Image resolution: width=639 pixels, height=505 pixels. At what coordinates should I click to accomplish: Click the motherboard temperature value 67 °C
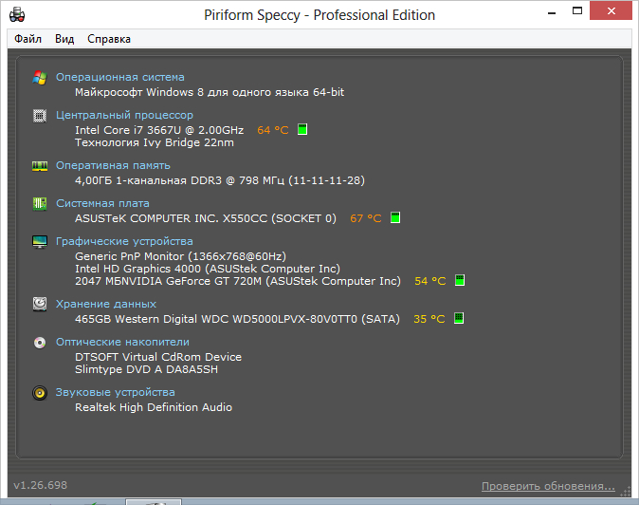point(366,218)
